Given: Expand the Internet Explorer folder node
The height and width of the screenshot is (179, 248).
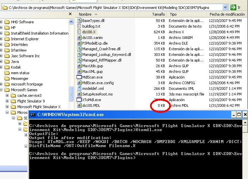Looking at the screenshot, I should click(x=1, y=39).
